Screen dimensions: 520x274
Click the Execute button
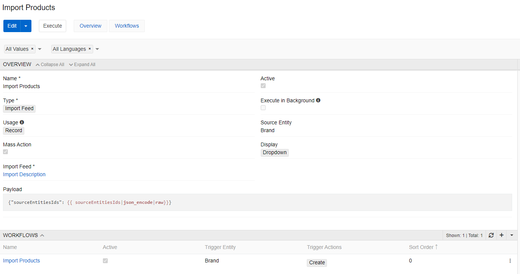point(52,26)
